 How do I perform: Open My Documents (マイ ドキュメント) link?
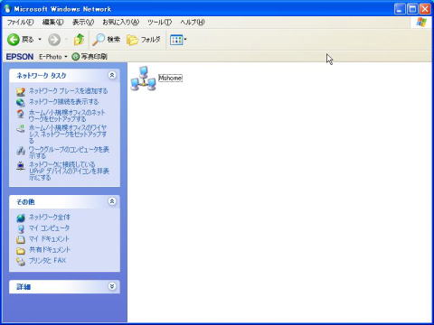pyautogui.click(x=49, y=238)
